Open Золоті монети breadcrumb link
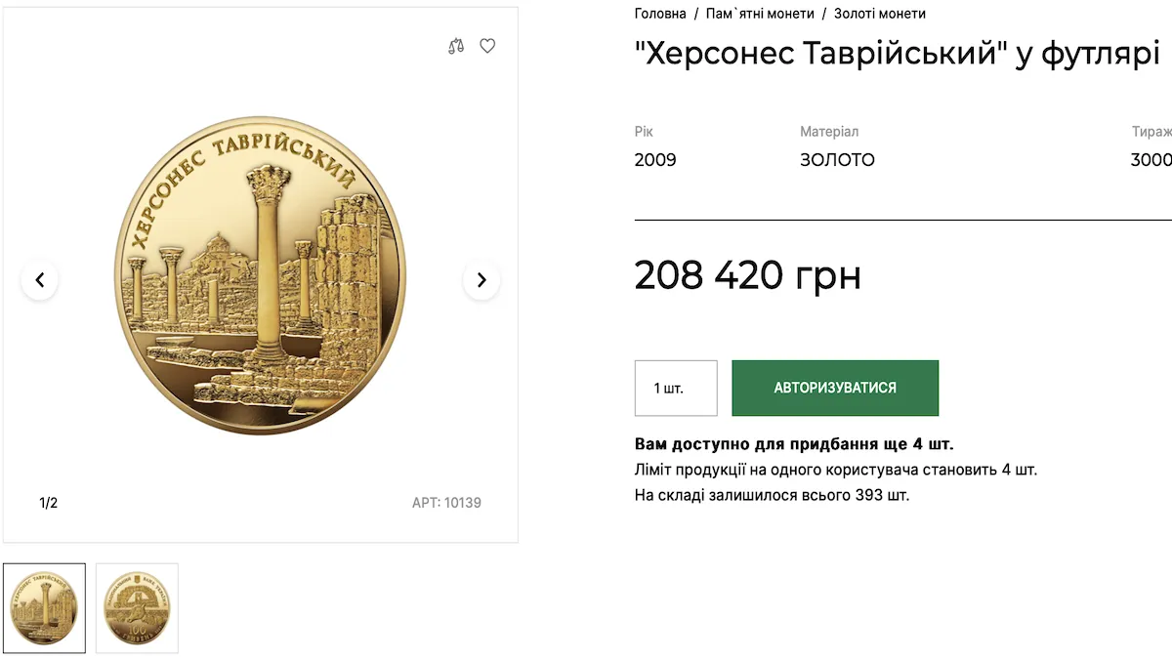Screen dimensions: 1172x659 879,14
